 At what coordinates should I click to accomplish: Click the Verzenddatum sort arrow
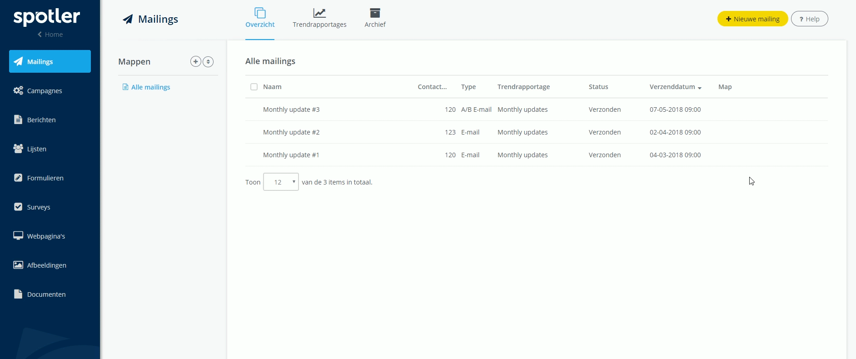700,88
